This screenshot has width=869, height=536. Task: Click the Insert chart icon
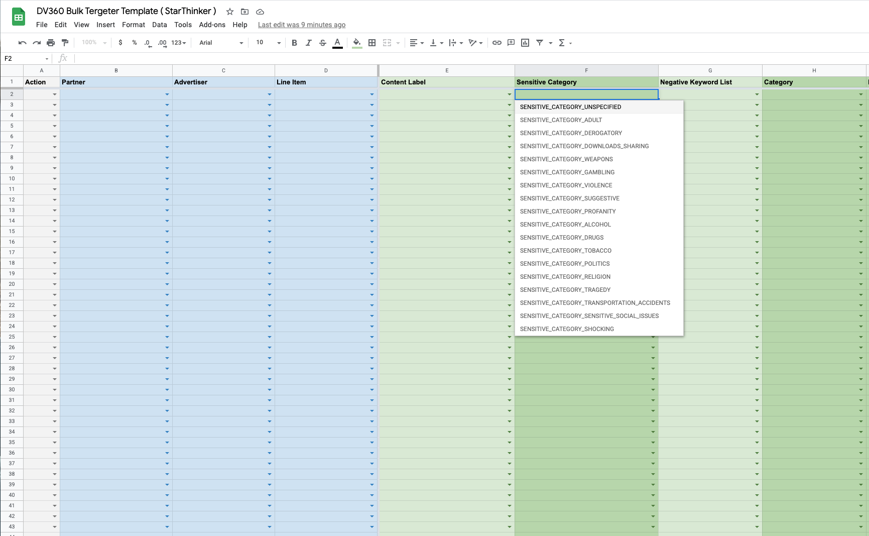tap(525, 43)
